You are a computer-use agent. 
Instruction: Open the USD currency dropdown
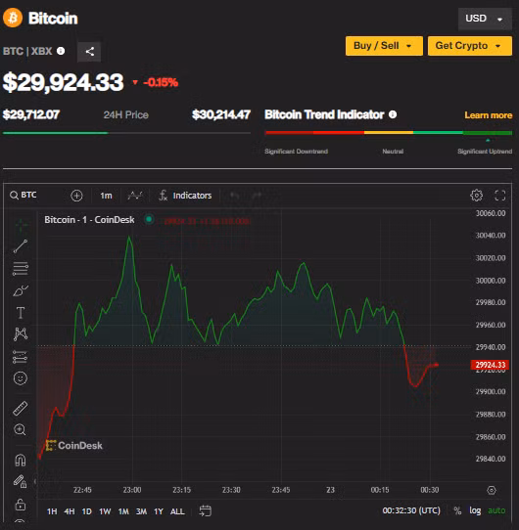[x=485, y=19]
